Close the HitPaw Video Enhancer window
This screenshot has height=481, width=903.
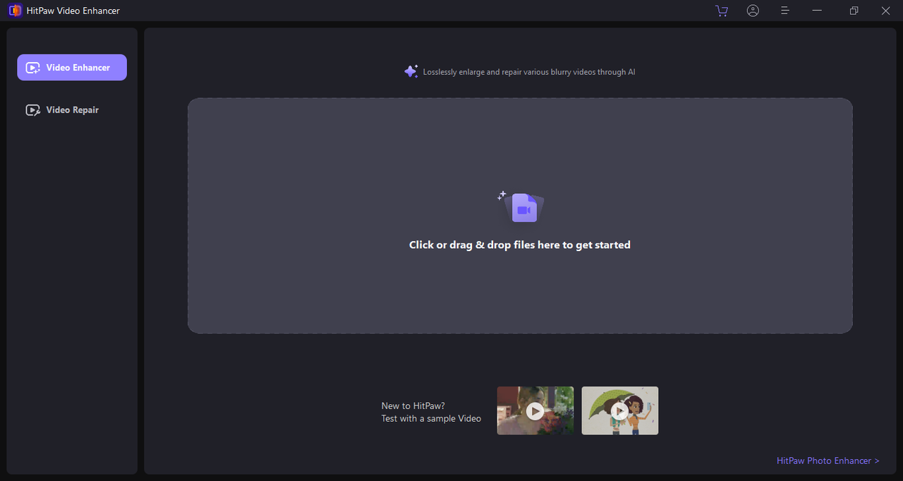pyautogui.click(x=886, y=11)
